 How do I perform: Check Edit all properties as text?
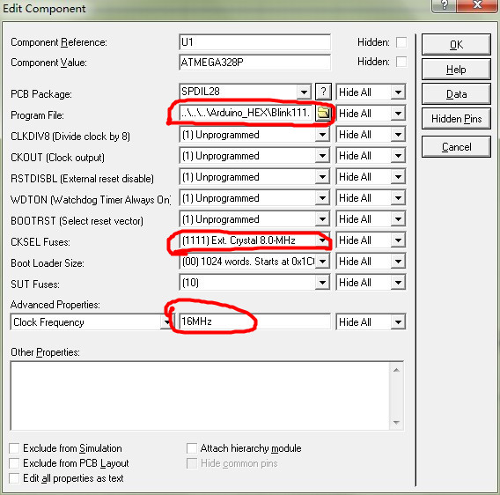click(14, 478)
